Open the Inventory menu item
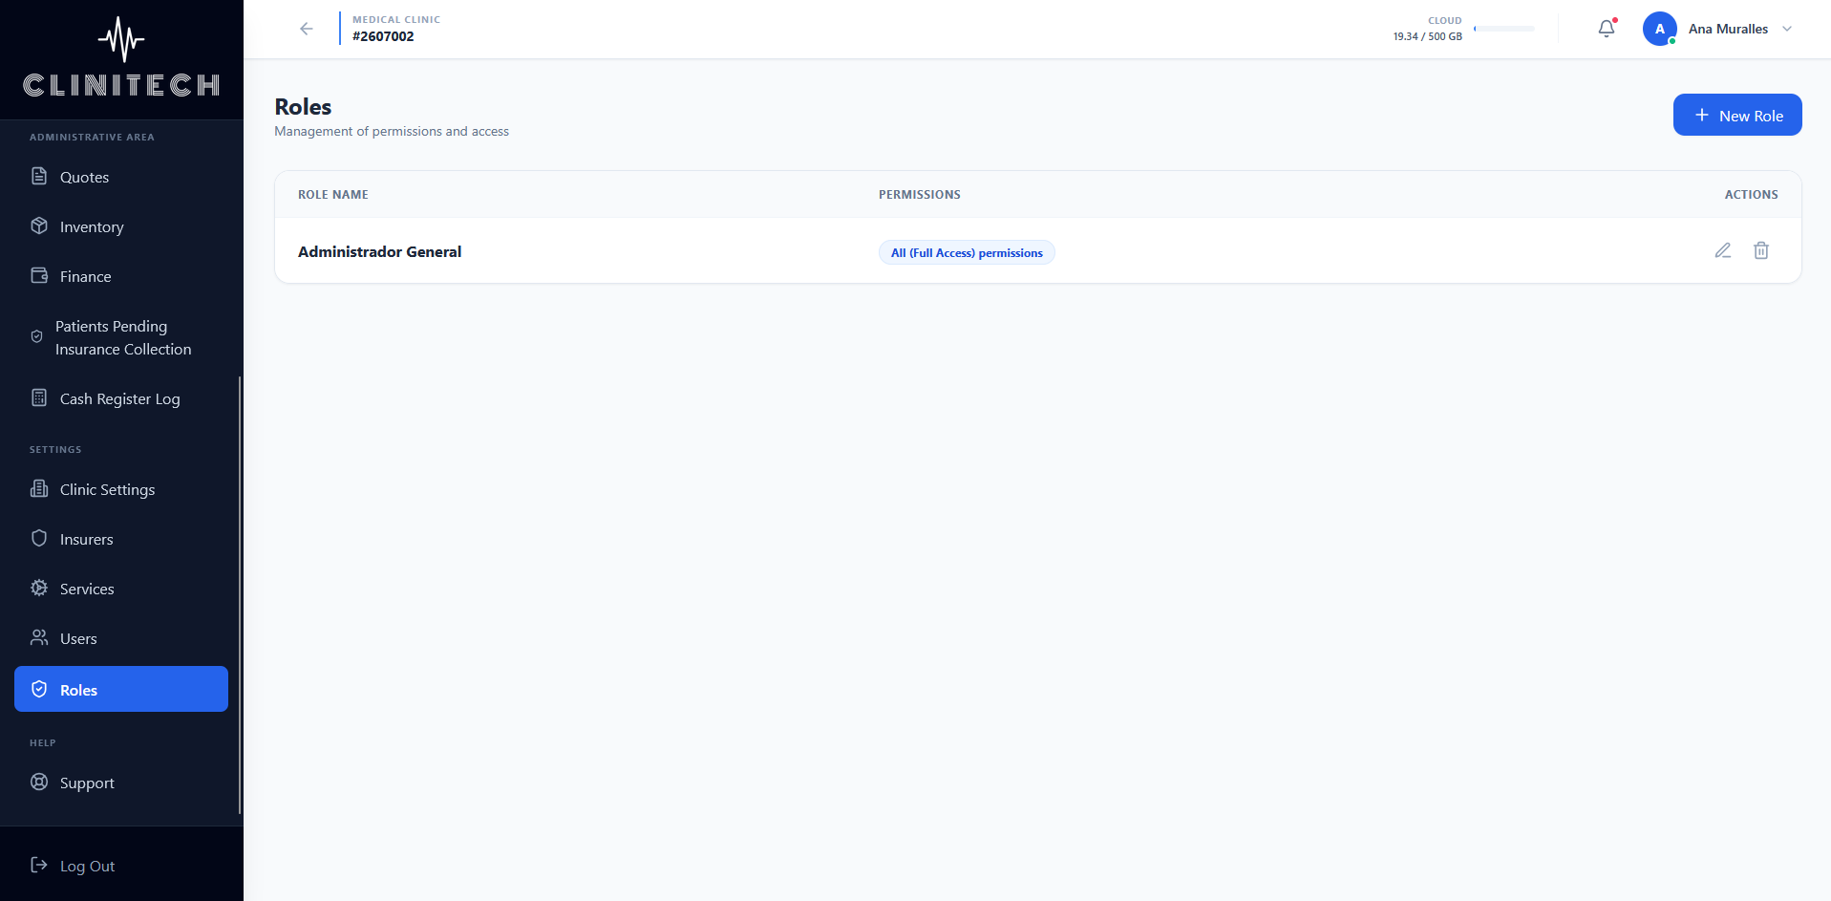Screen dimensions: 1831x901 [x=121, y=226]
